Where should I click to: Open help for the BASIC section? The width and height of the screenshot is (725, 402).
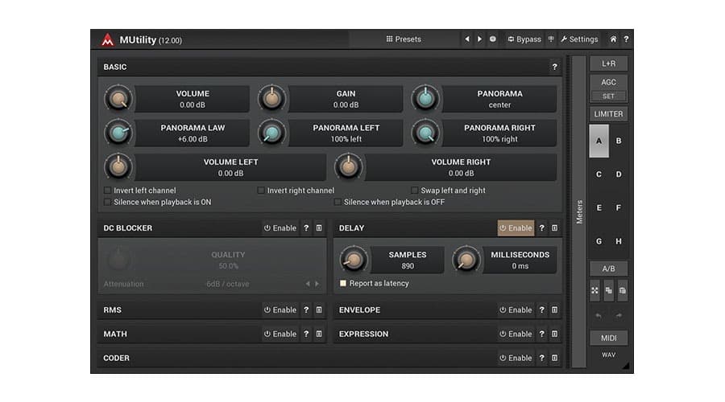coord(554,67)
